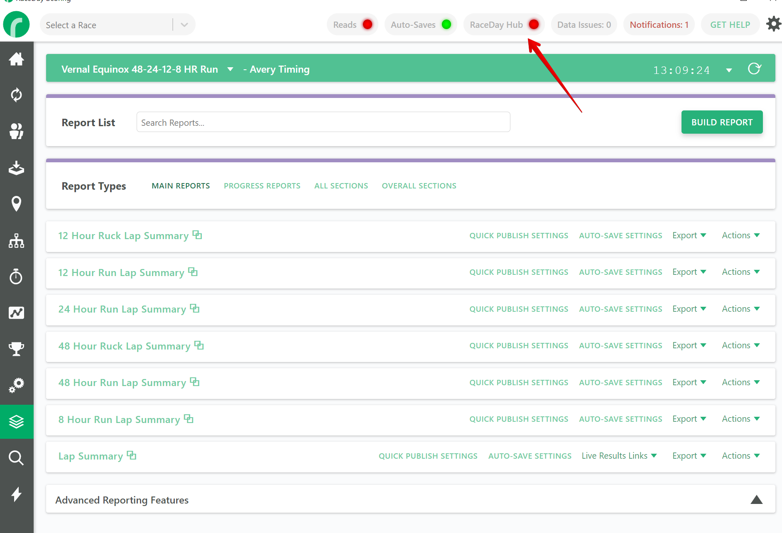Open the sync arrows sidebar icon
782x533 pixels.
(x=16, y=95)
